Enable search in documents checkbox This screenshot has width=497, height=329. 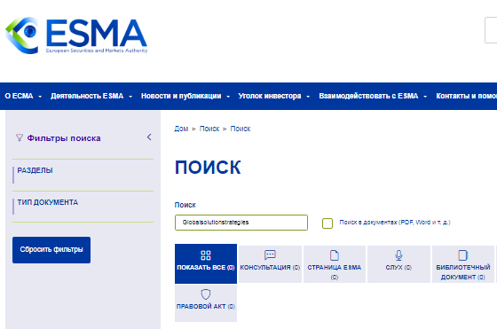coord(327,223)
